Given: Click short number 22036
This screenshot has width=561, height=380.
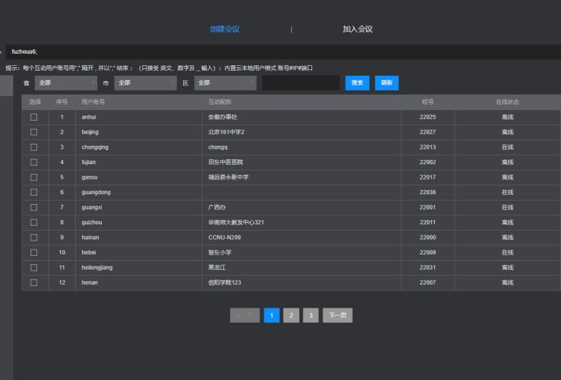Looking at the screenshot, I should tap(428, 192).
